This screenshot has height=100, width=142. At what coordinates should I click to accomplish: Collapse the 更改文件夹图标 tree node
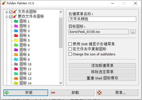tap(7, 17)
